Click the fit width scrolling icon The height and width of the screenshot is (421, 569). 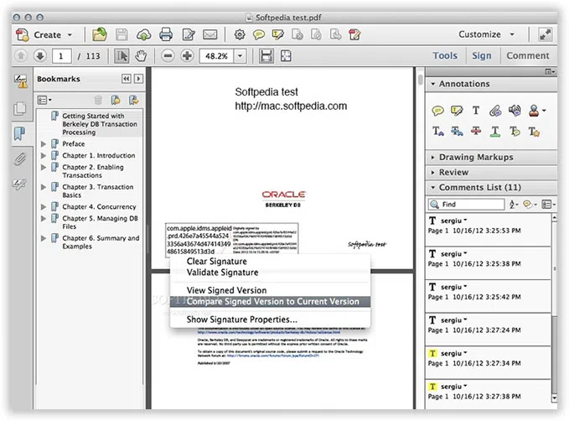click(266, 56)
